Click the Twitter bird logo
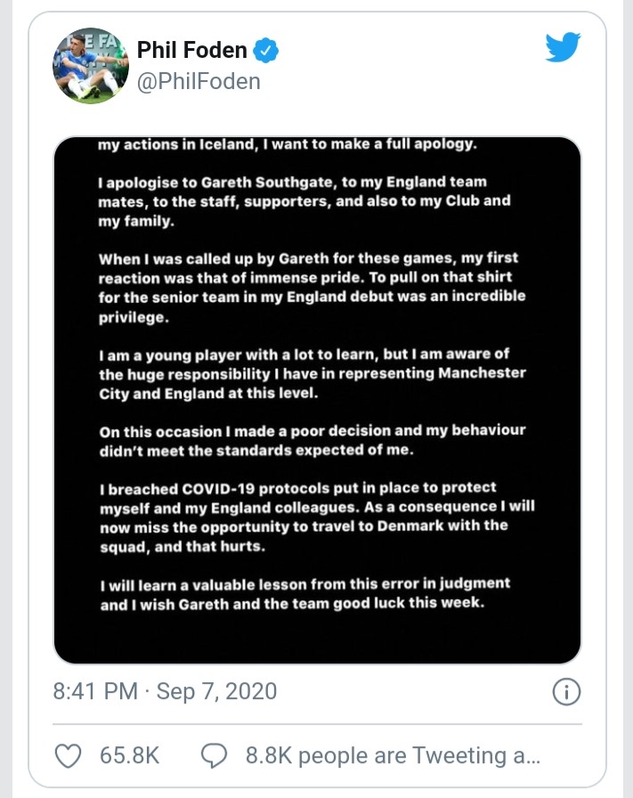This screenshot has width=633, height=798. [563, 47]
